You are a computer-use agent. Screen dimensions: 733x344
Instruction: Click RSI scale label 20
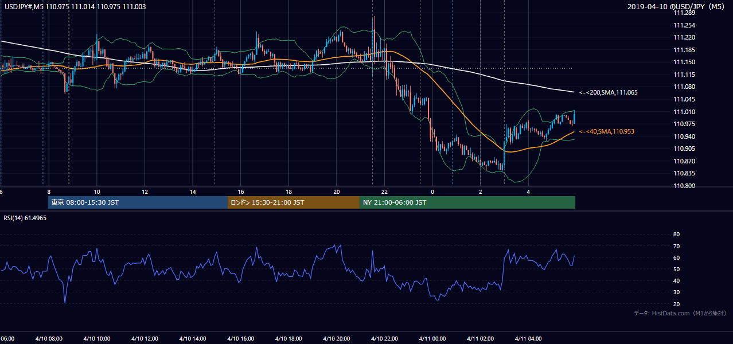point(676,304)
